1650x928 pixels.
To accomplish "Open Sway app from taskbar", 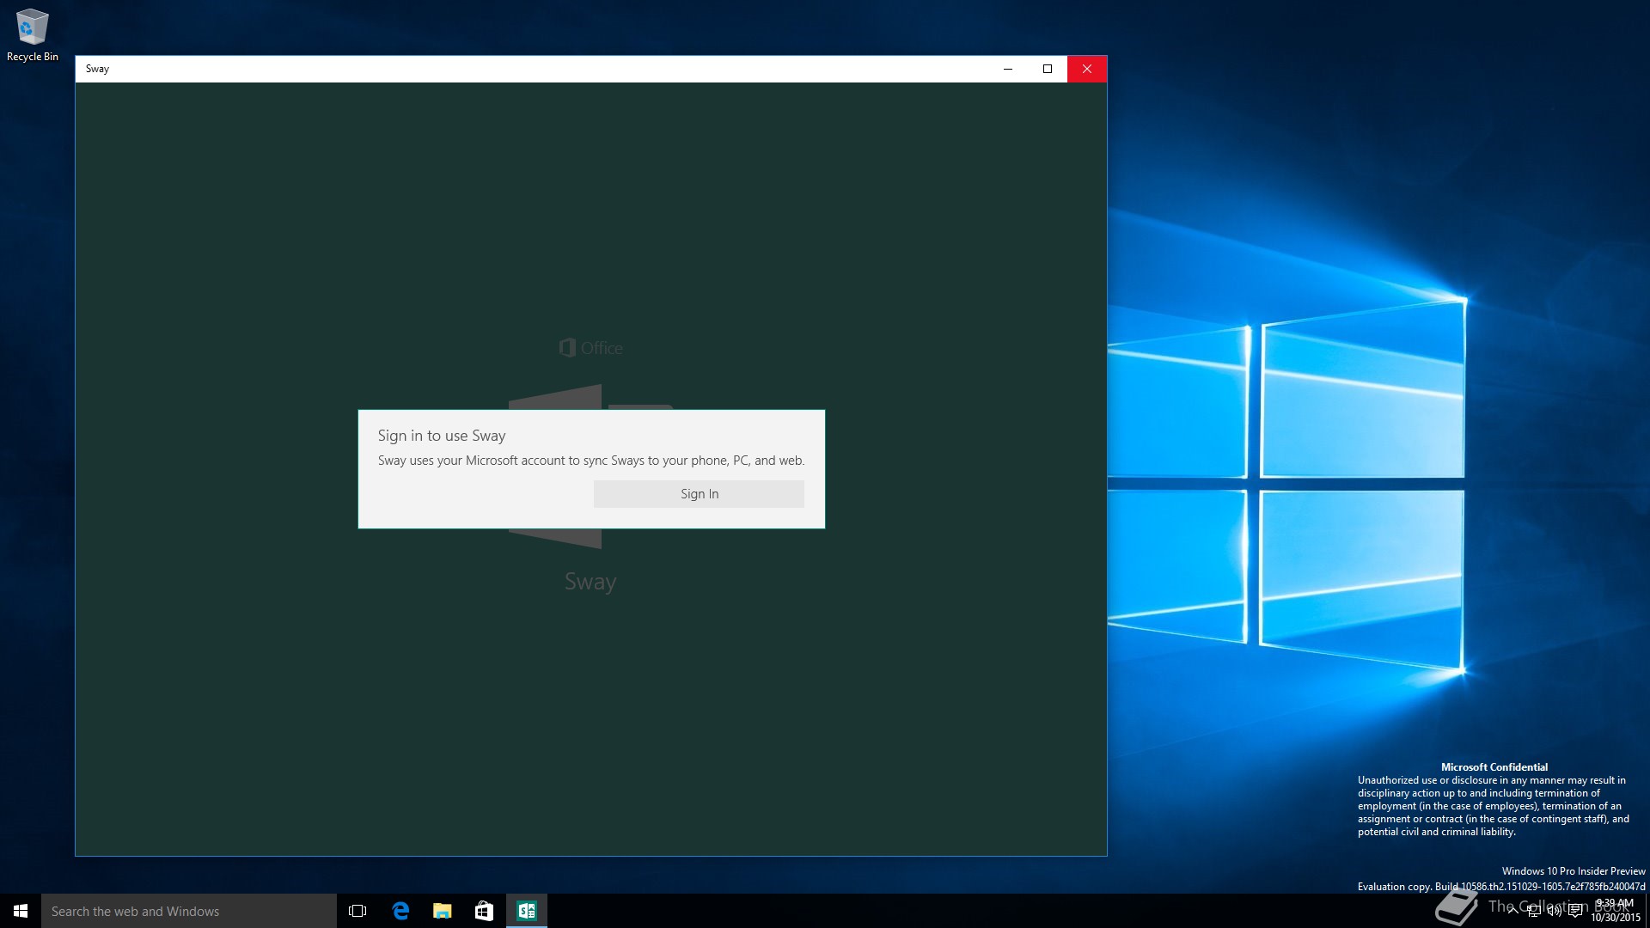I will click(527, 911).
